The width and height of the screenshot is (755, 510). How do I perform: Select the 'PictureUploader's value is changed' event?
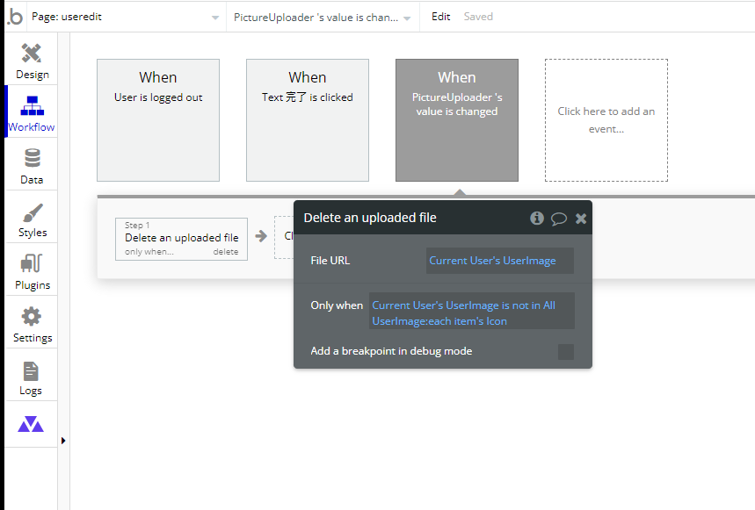click(x=457, y=120)
